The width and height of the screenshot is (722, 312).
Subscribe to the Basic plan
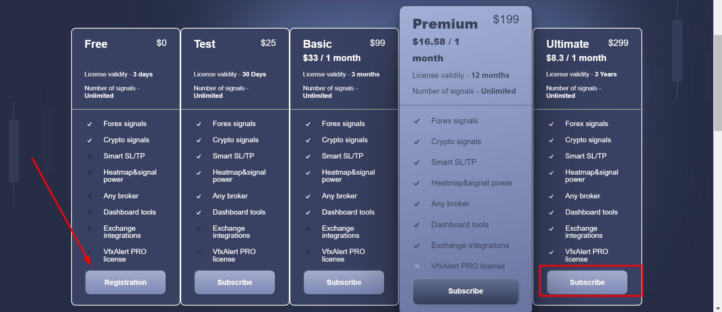pyautogui.click(x=344, y=282)
